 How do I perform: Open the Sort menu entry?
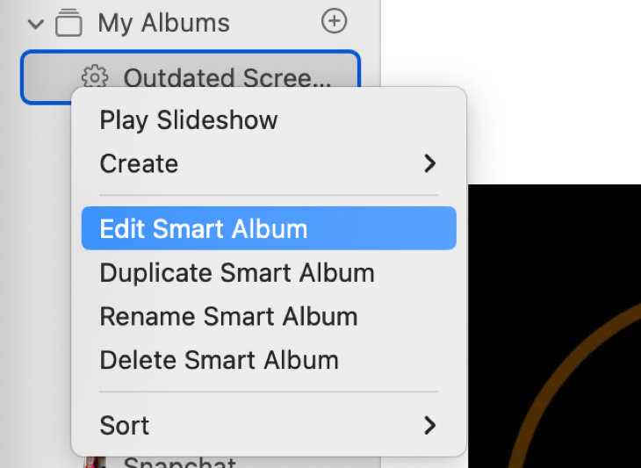point(125,426)
